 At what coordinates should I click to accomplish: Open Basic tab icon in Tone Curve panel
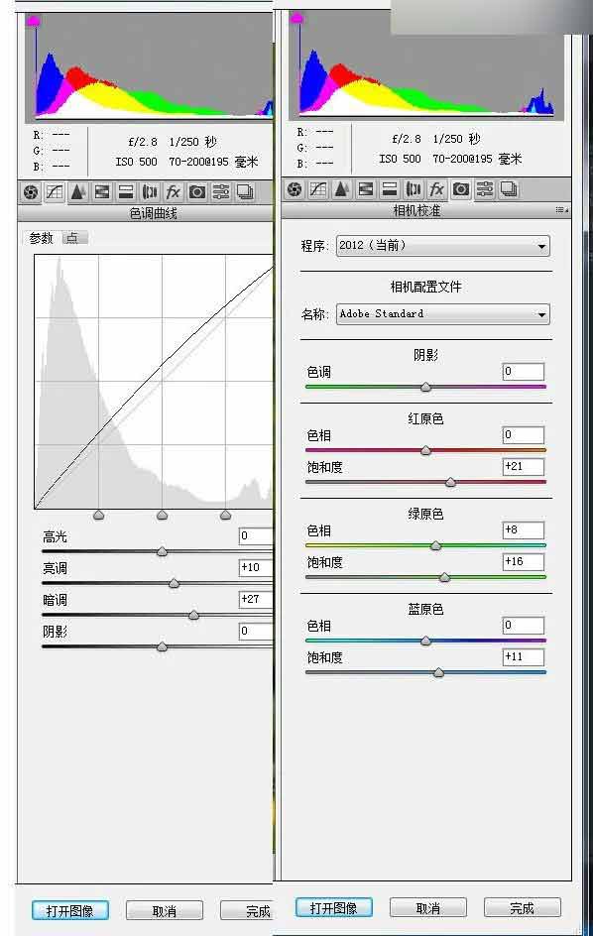pyautogui.click(x=31, y=191)
